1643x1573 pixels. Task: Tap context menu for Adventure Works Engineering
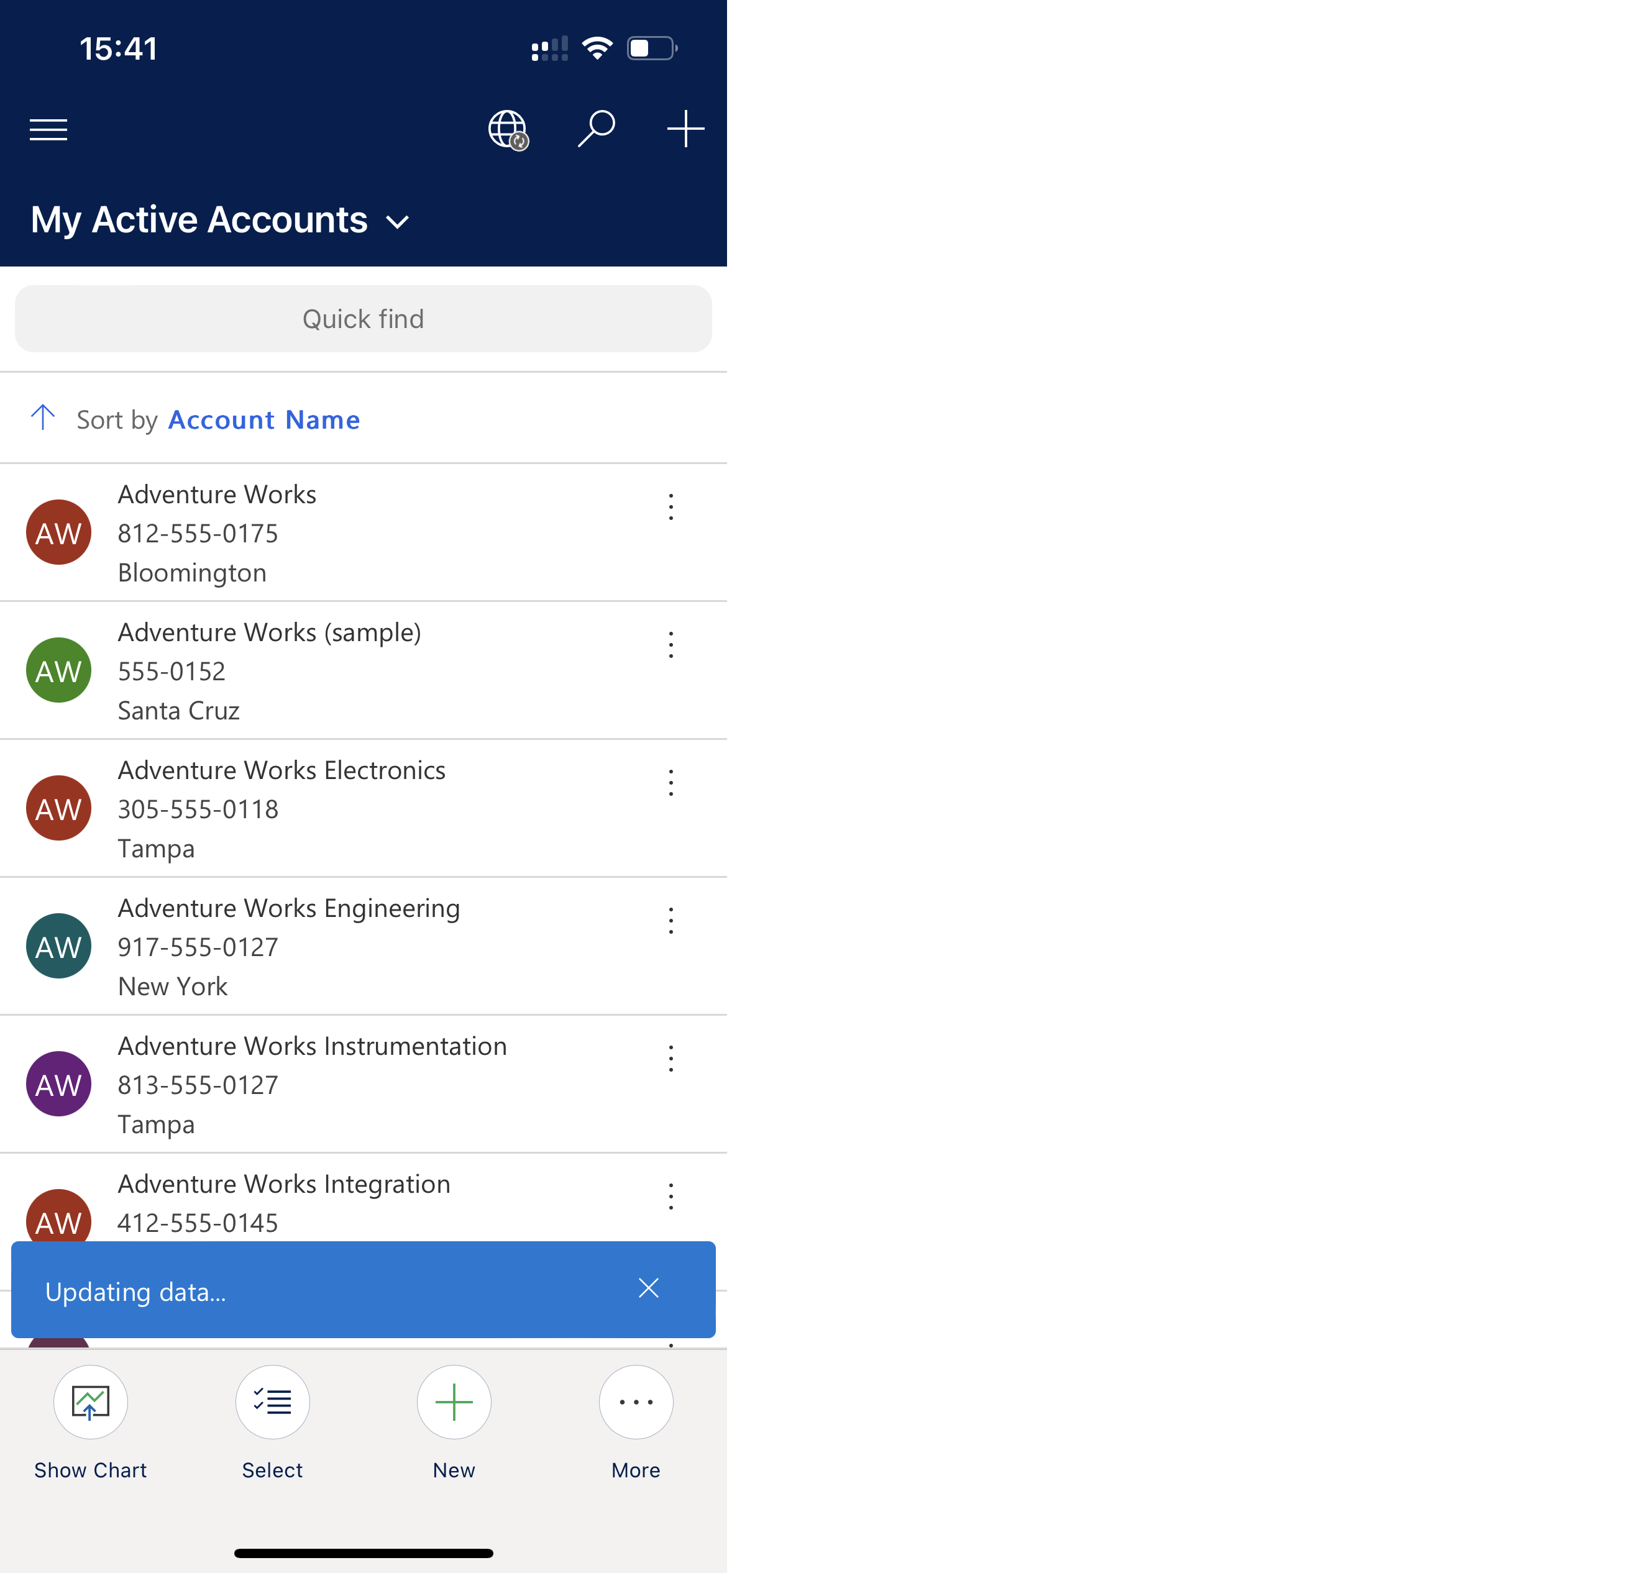point(672,921)
